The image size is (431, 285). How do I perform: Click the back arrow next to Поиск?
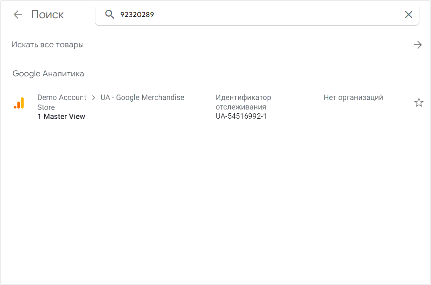[18, 15]
